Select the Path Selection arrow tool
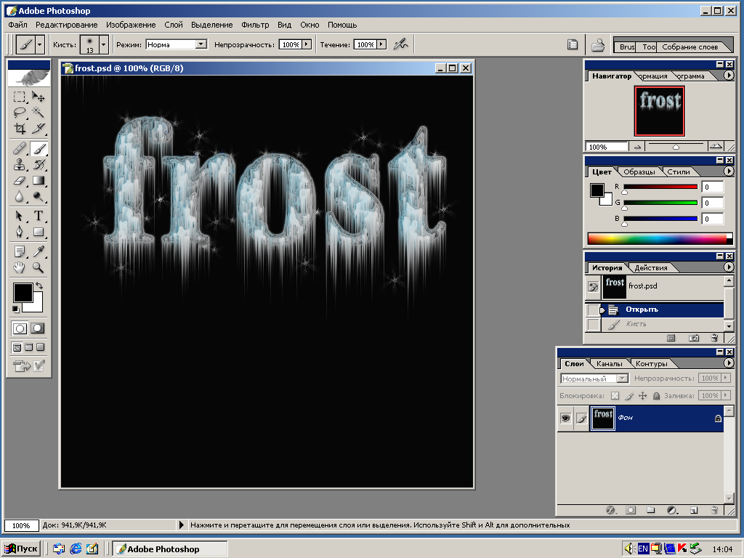Screen dimensions: 744x558 [19, 216]
